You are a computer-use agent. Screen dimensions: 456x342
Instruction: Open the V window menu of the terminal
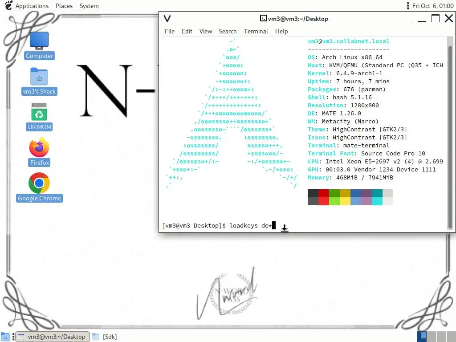click(167, 19)
